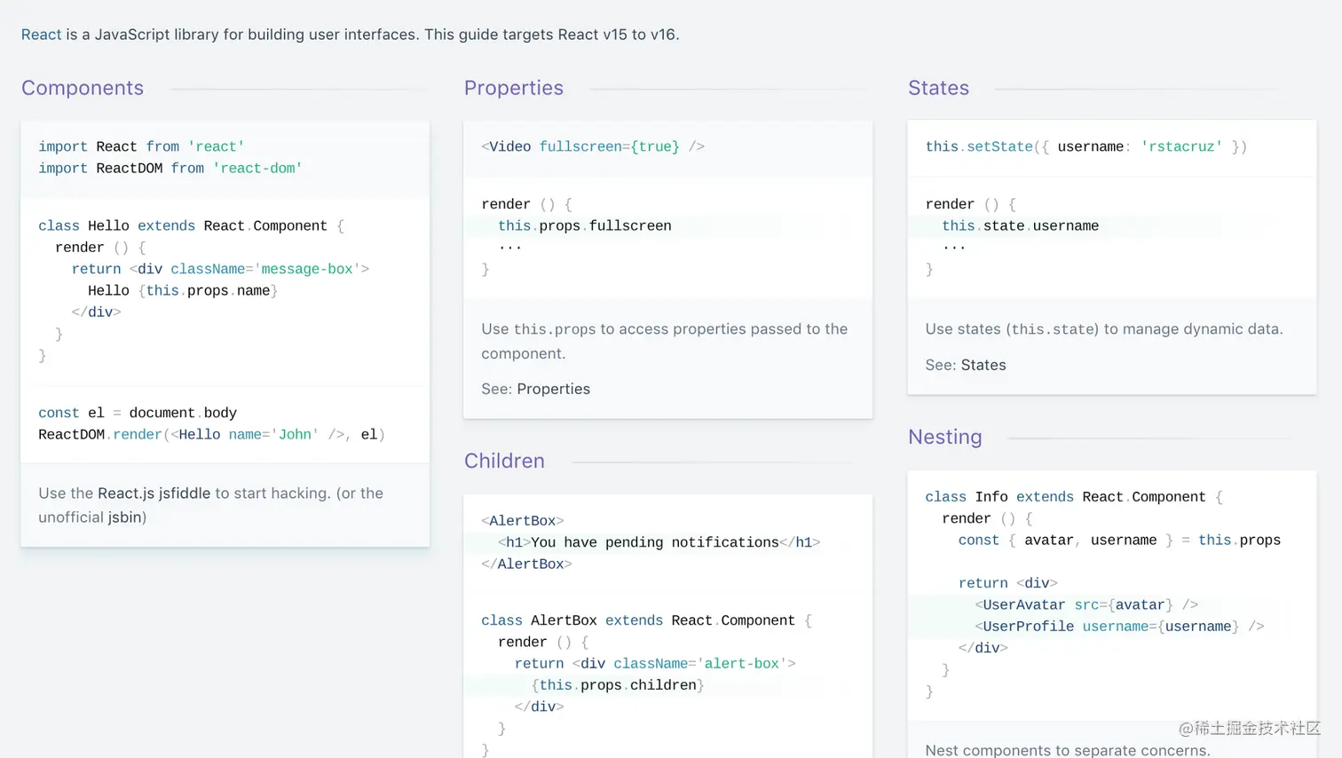Click the line import React from 'react'
The height and width of the screenshot is (758, 1342).
pos(141,146)
